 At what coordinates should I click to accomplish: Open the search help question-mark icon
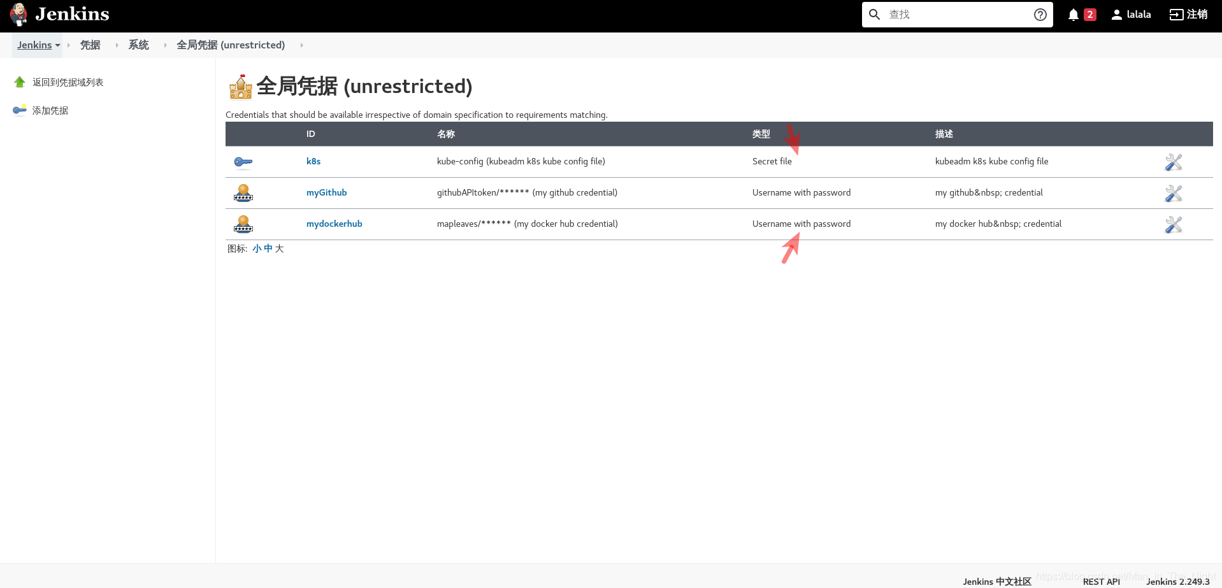(x=1040, y=14)
